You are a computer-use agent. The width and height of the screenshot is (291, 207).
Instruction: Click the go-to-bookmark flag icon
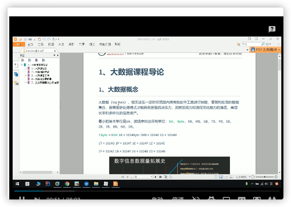click(x=37, y=60)
